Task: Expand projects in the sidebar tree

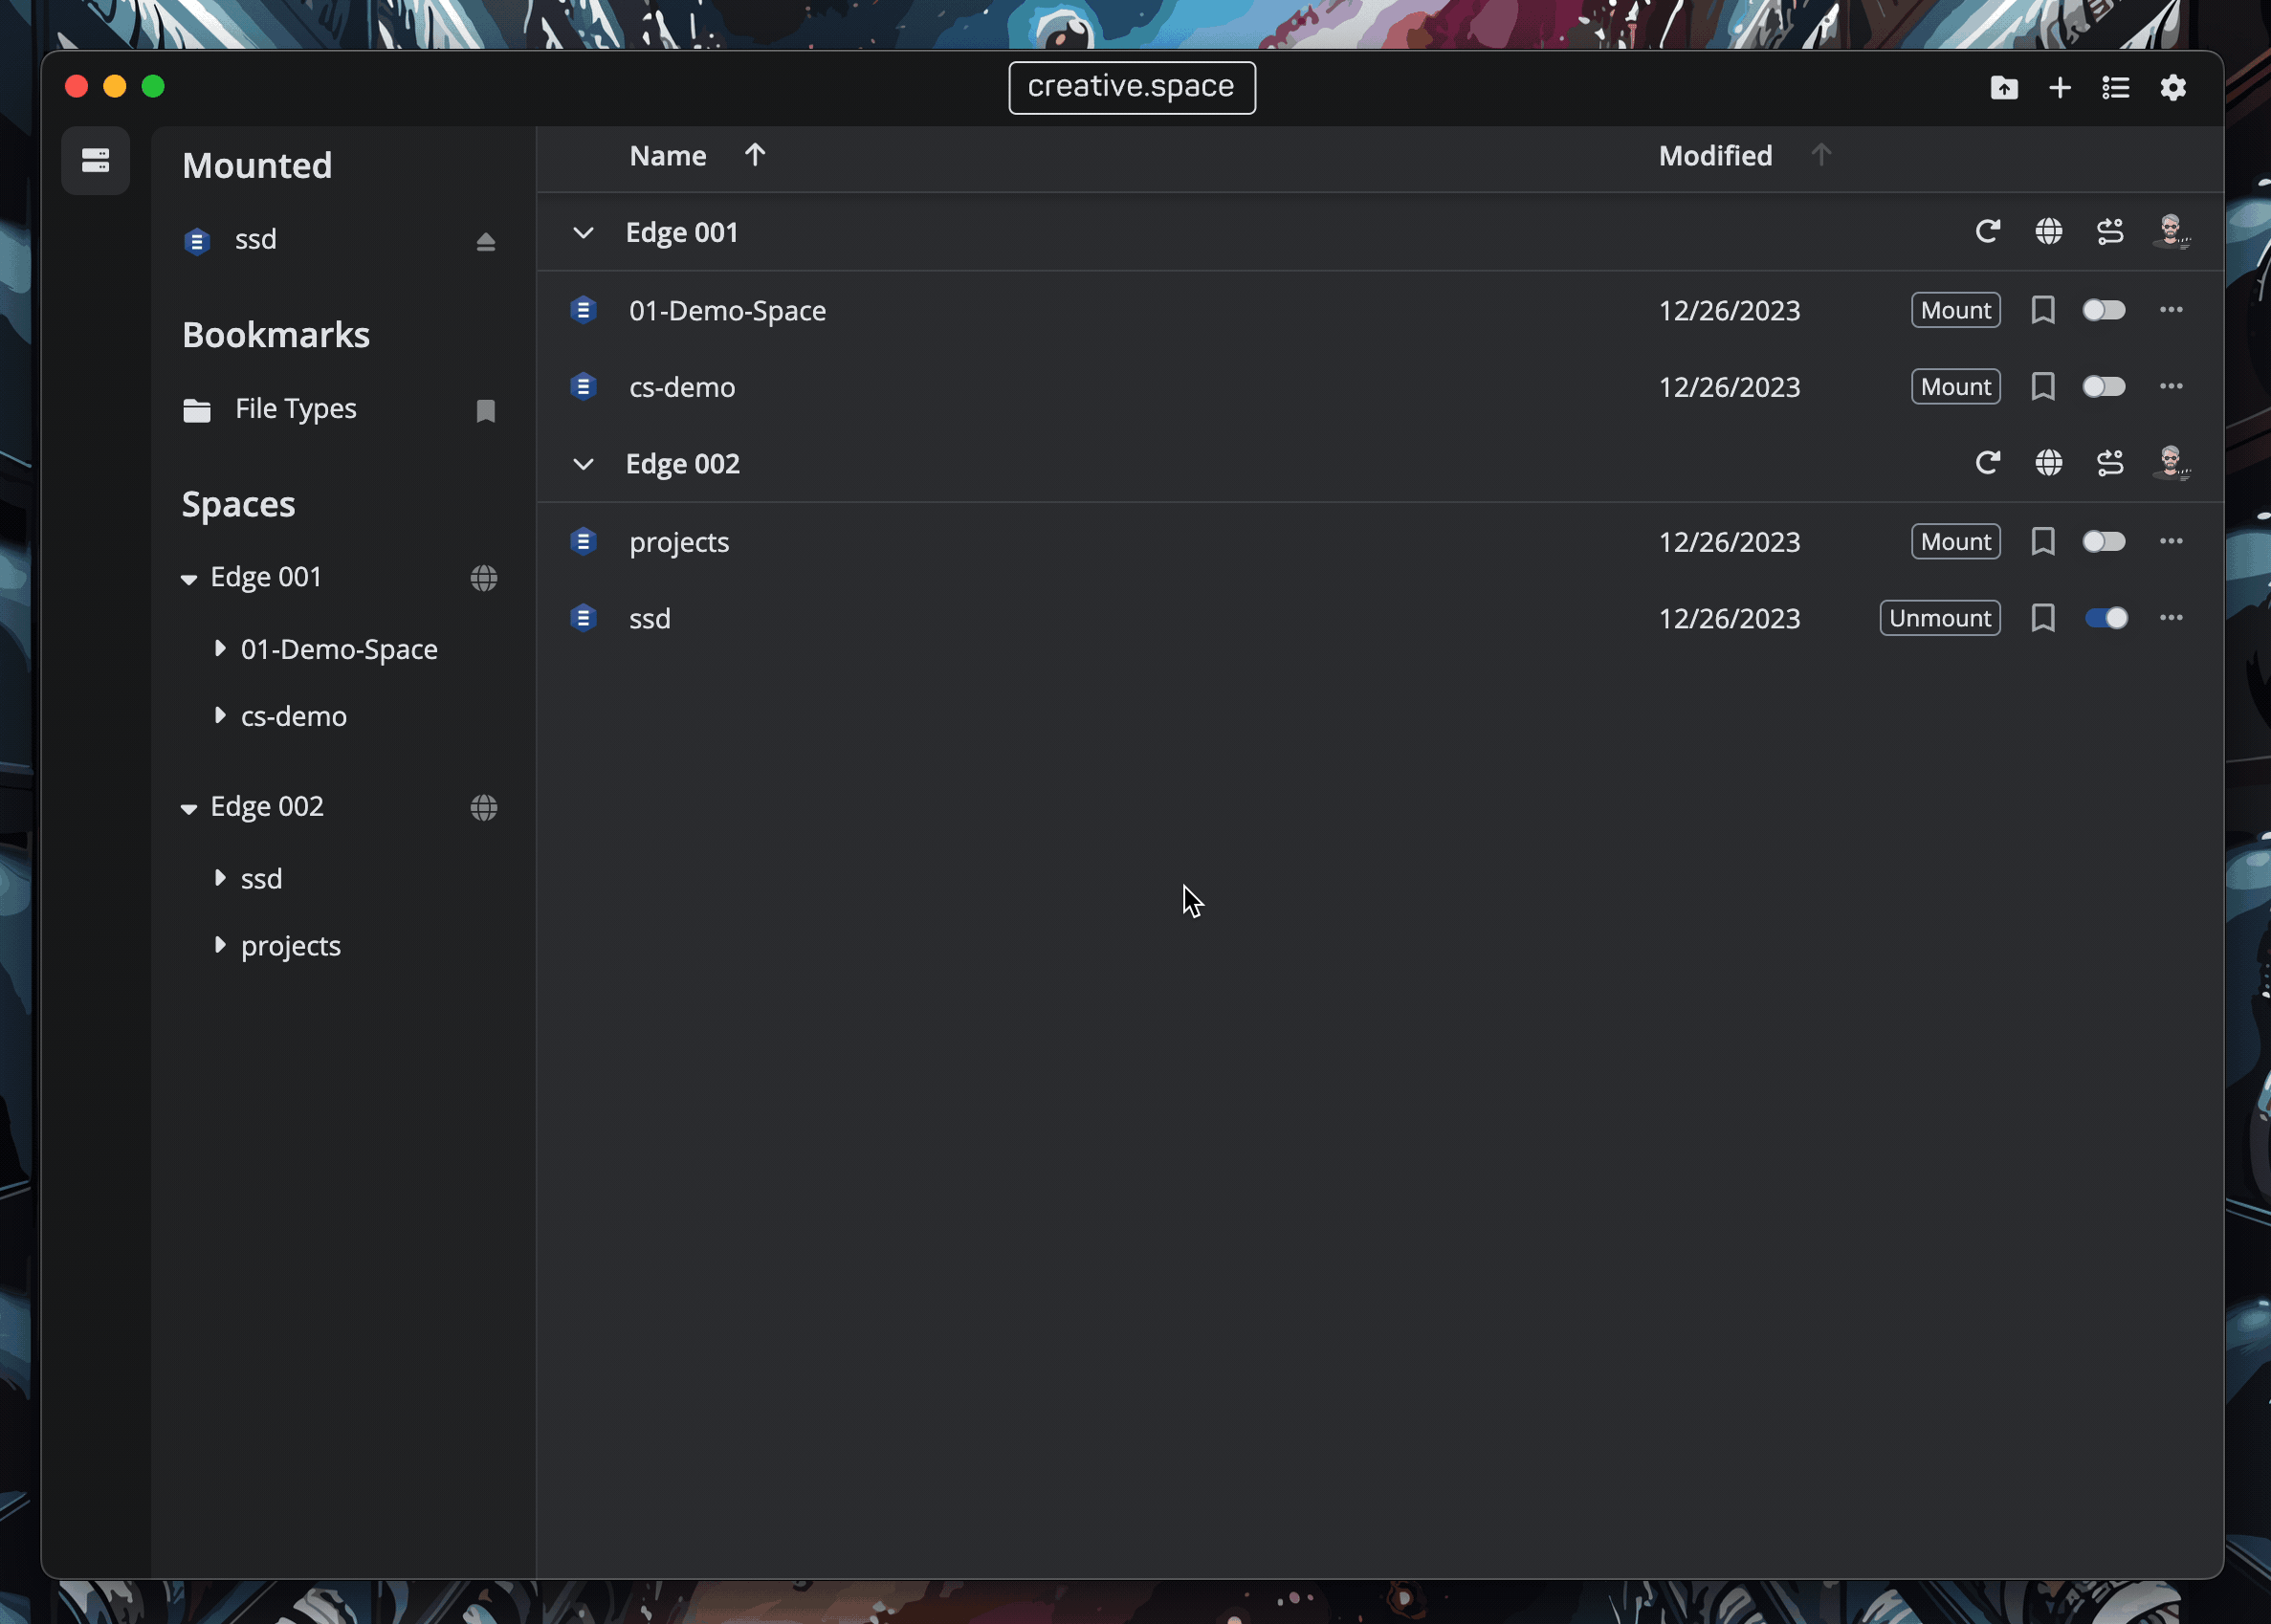Action: tap(220, 944)
